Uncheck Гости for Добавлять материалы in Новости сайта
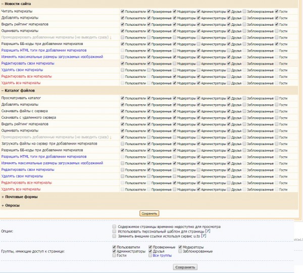The width and height of the screenshot is (303, 273). click(277, 18)
